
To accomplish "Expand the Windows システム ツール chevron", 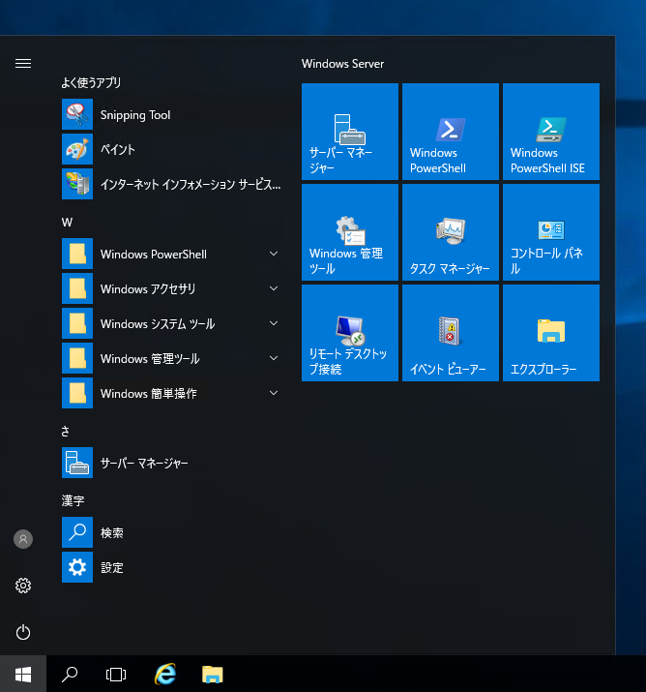I will (x=274, y=323).
